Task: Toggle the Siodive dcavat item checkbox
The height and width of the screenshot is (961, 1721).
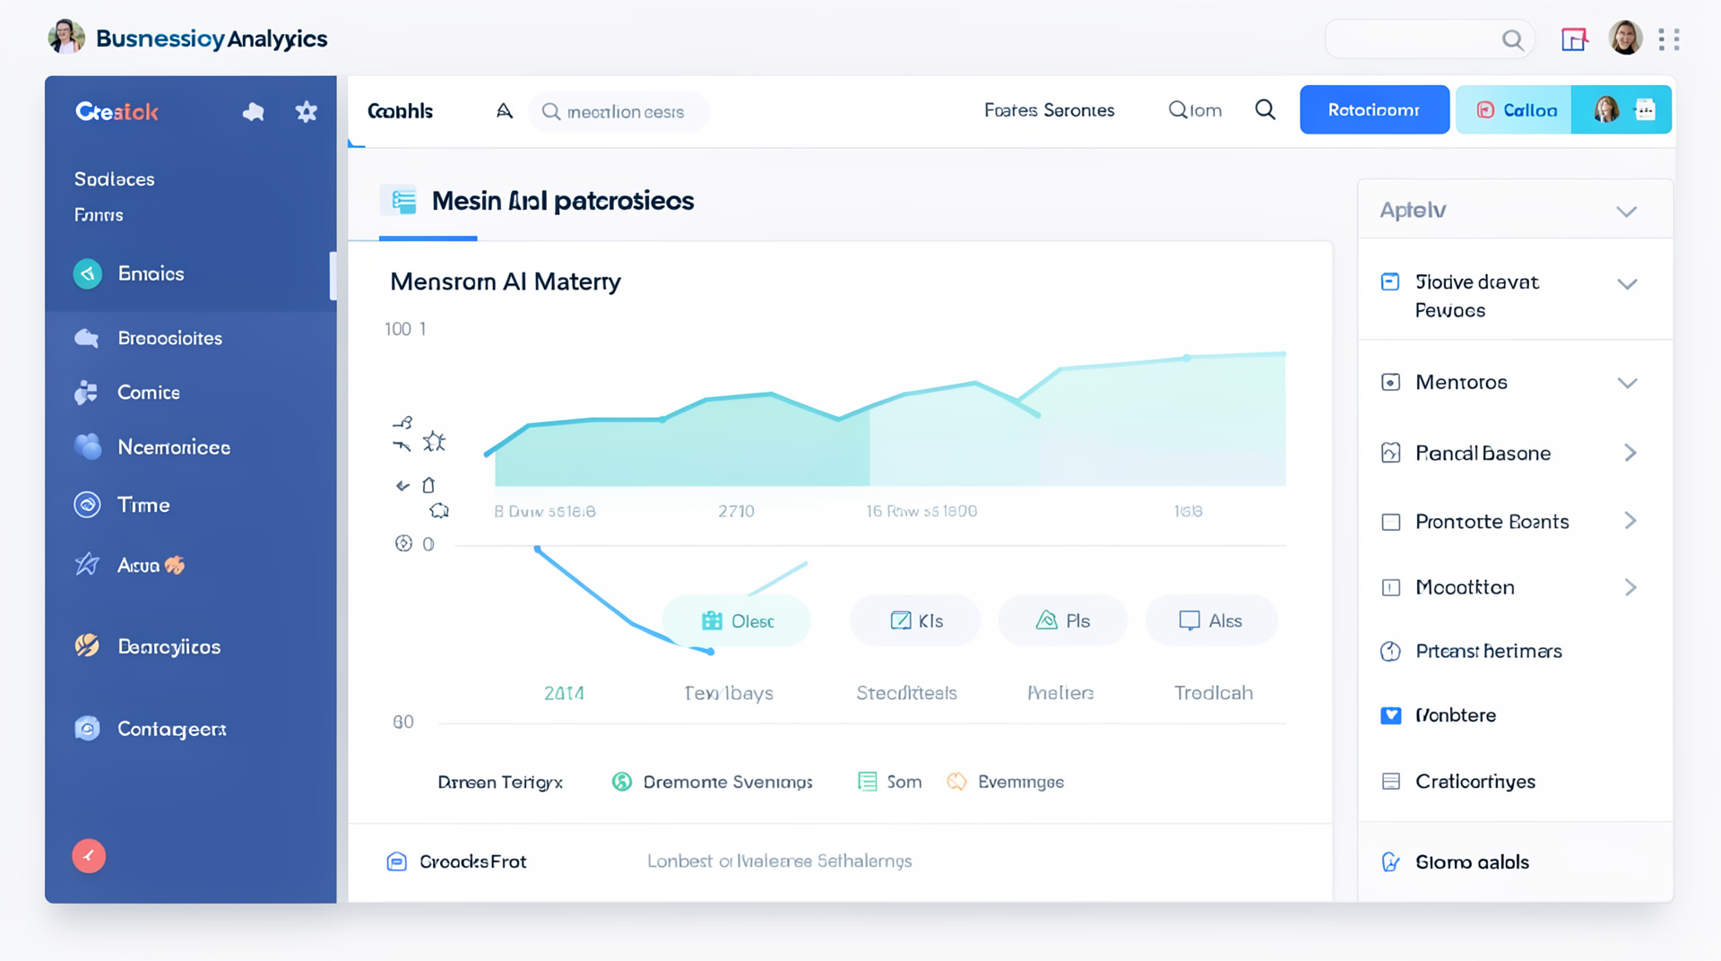Action: click(1391, 281)
